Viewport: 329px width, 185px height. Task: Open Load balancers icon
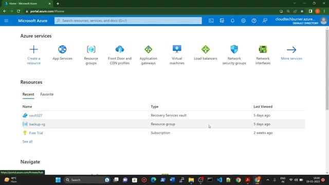(206, 49)
